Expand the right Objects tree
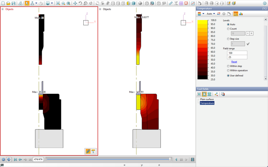 (x=100, y=9)
